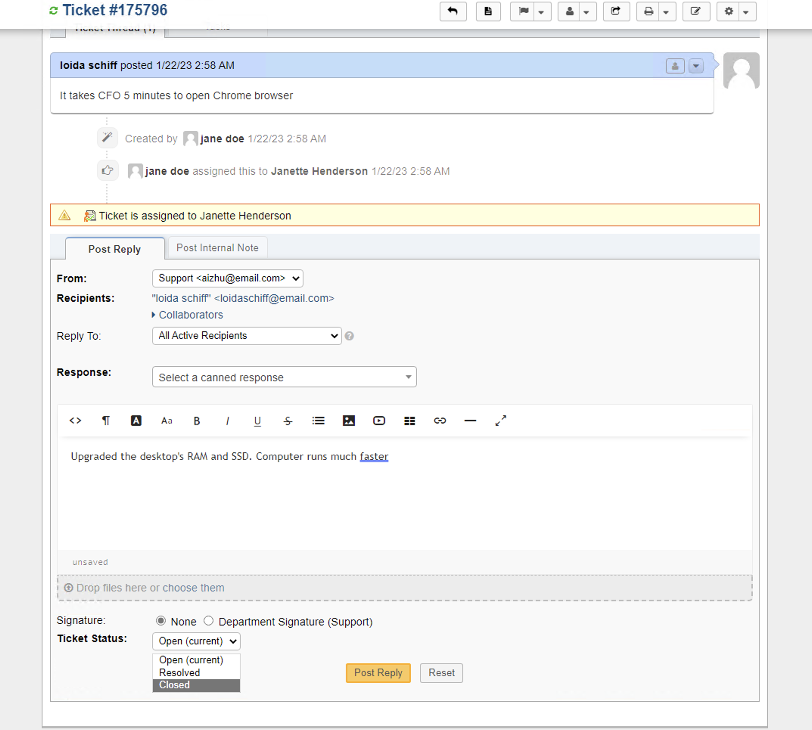Open the Reply To recipients dropdown
812x730 pixels.
pyautogui.click(x=246, y=336)
